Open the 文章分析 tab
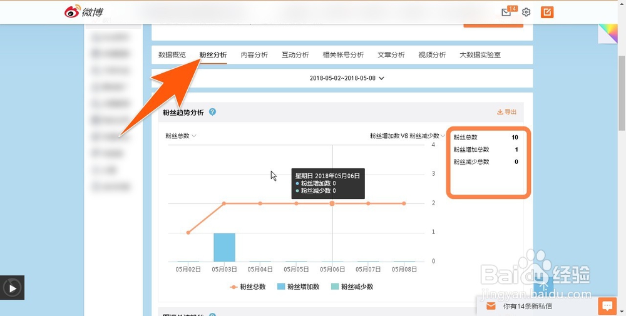626x316 pixels. (x=391, y=55)
